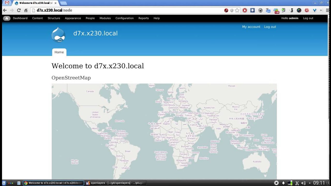Open the Modules admin menu
Screen dimensions: 331x186
tap(105, 18)
